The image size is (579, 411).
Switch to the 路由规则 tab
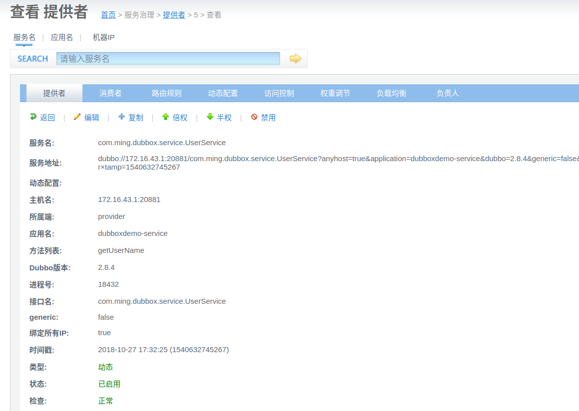(x=166, y=93)
